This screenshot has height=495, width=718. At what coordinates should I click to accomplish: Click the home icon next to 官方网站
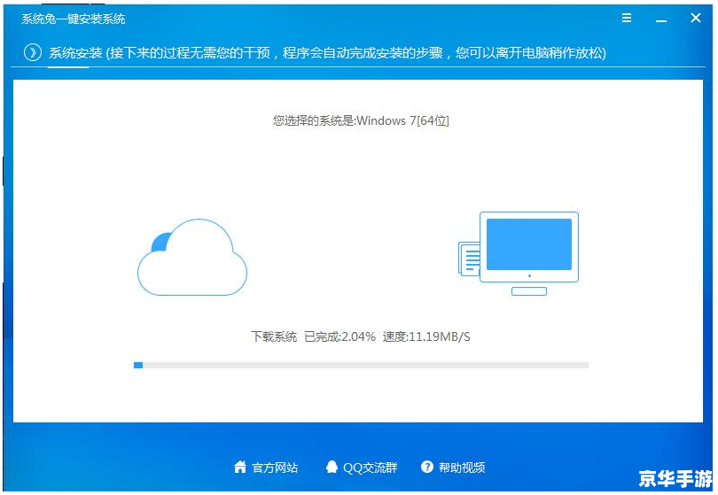(x=240, y=467)
